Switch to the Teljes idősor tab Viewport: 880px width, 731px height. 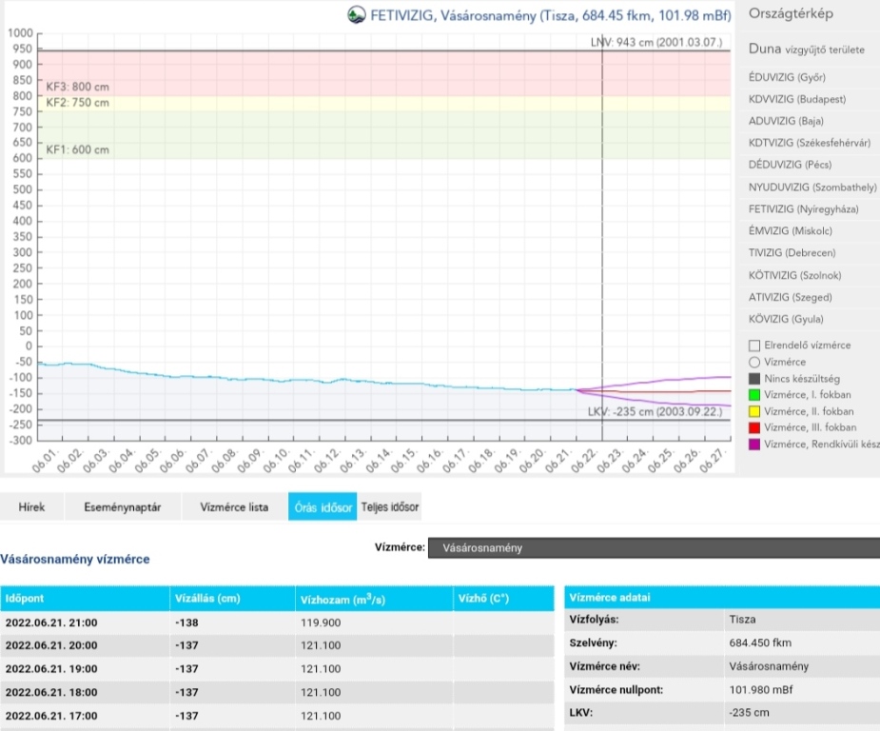389,507
